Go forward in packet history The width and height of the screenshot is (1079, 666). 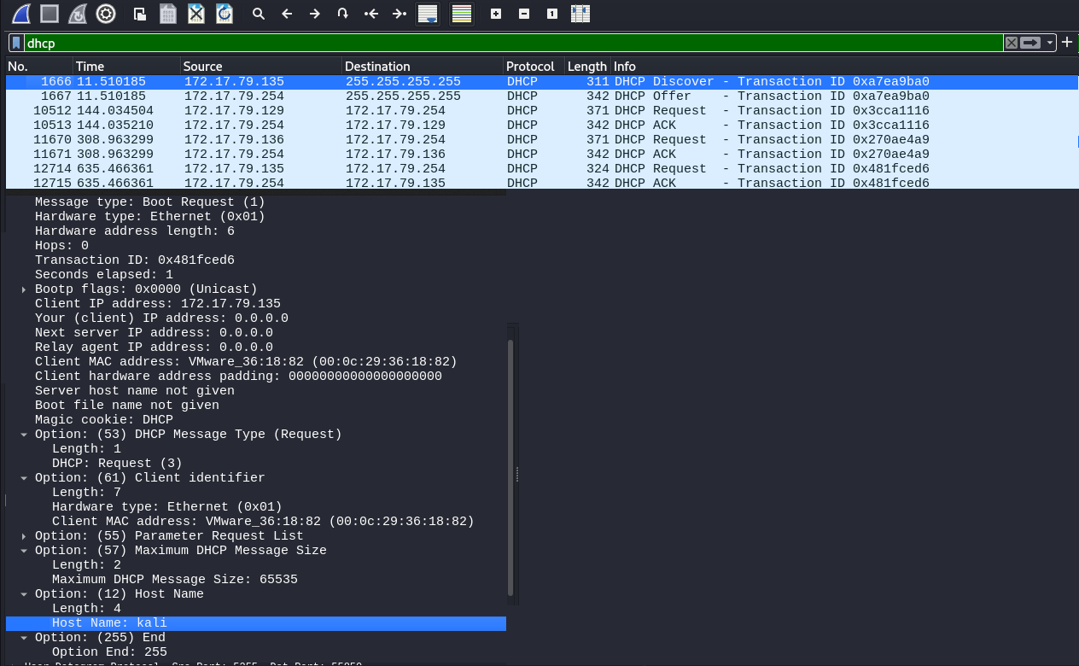click(315, 14)
